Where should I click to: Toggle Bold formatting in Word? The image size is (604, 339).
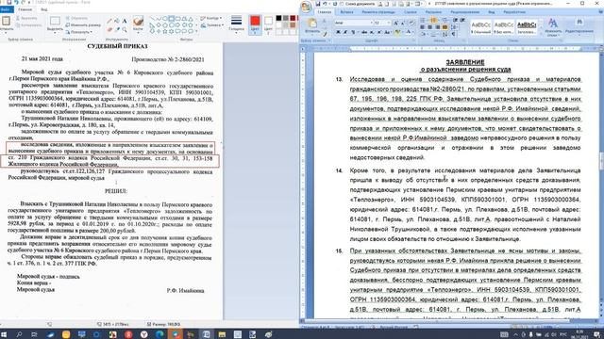click(x=338, y=32)
